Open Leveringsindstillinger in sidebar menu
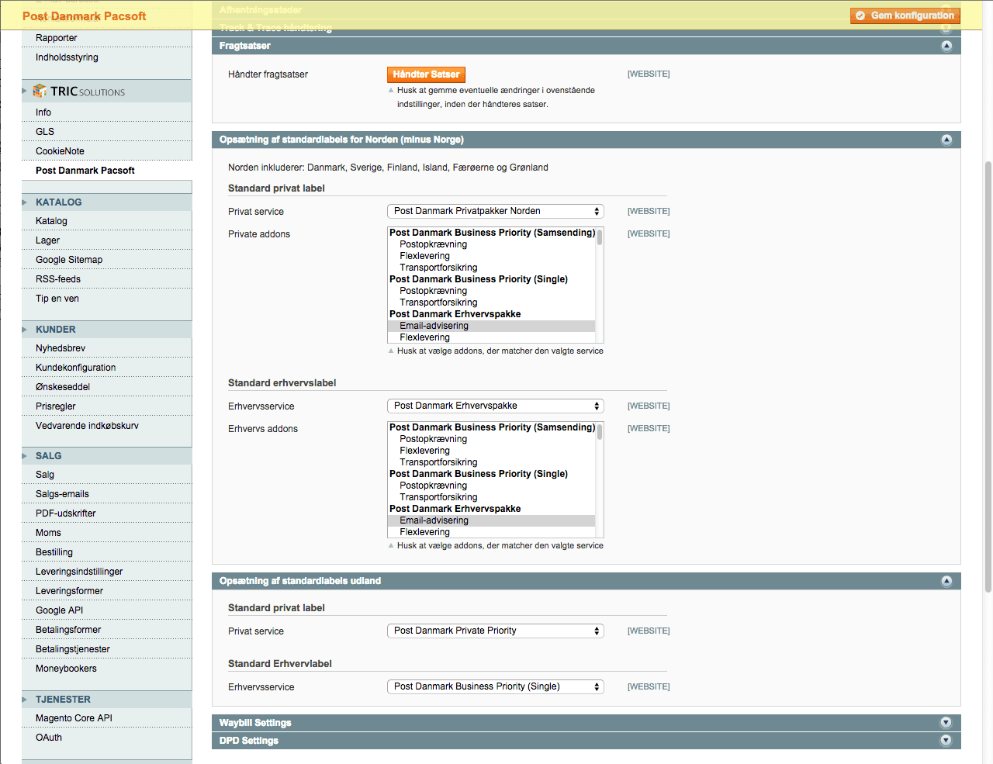993x764 pixels. pyautogui.click(x=79, y=572)
